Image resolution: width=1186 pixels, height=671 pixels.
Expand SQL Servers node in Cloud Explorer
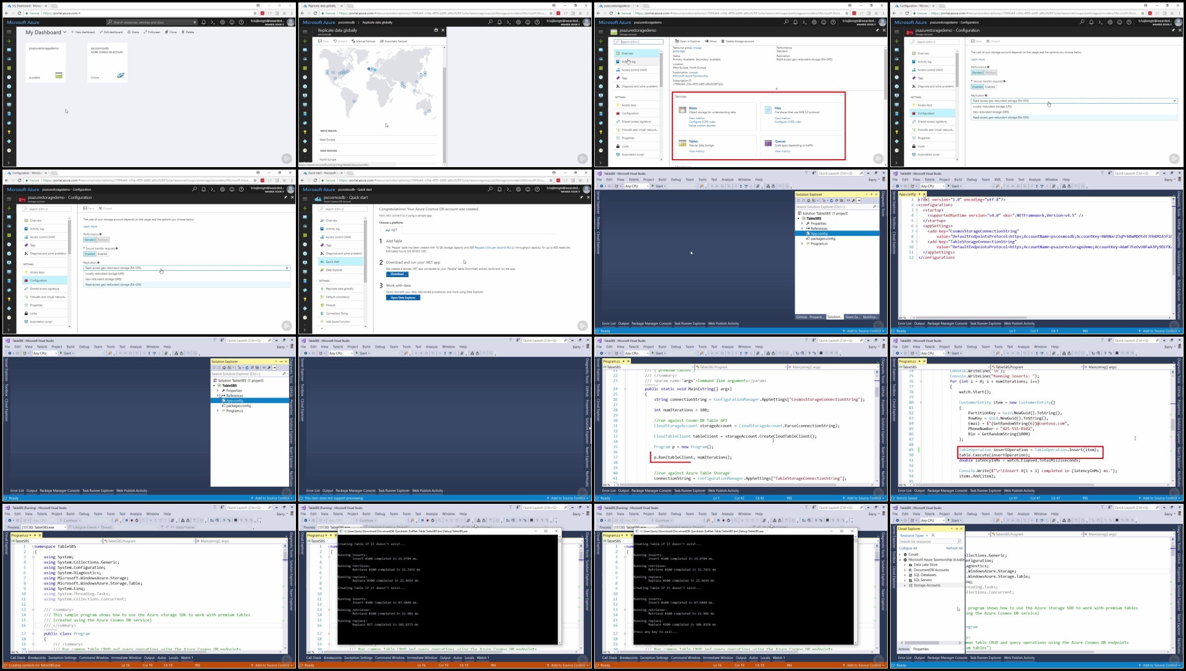pos(905,580)
